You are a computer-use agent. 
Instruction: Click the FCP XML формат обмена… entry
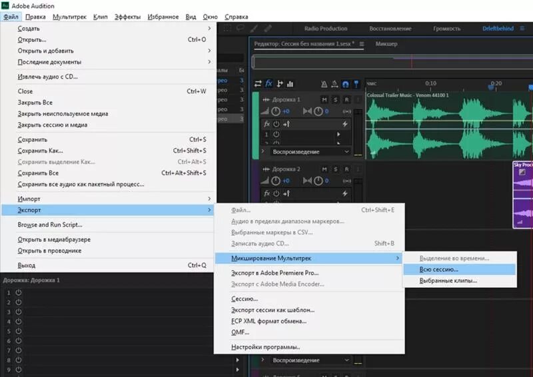[x=309, y=321]
